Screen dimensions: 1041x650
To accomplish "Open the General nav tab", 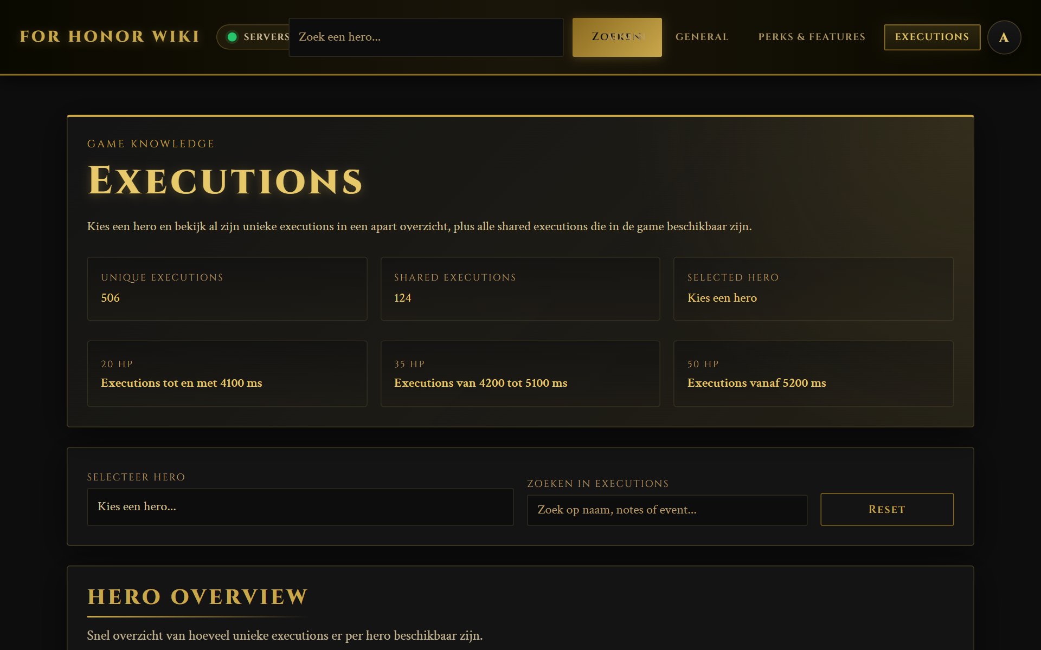I will pos(702,37).
